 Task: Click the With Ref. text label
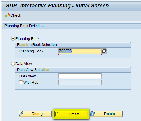(x=31, y=83)
